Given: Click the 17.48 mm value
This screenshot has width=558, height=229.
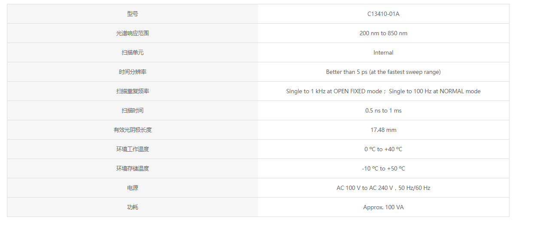Looking at the screenshot, I should pyautogui.click(x=383, y=130).
